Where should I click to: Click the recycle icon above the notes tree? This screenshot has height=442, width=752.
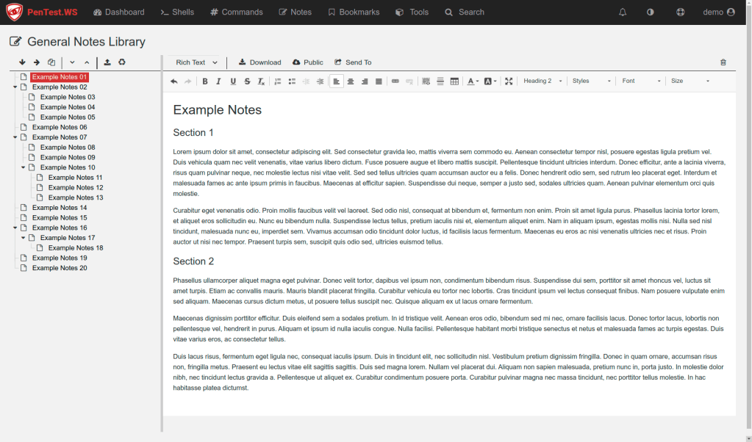pyautogui.click(x=122, y=62)
